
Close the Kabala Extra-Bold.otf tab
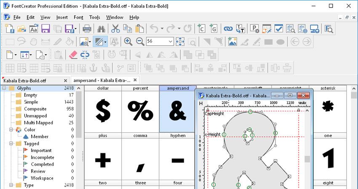(66, 81)
